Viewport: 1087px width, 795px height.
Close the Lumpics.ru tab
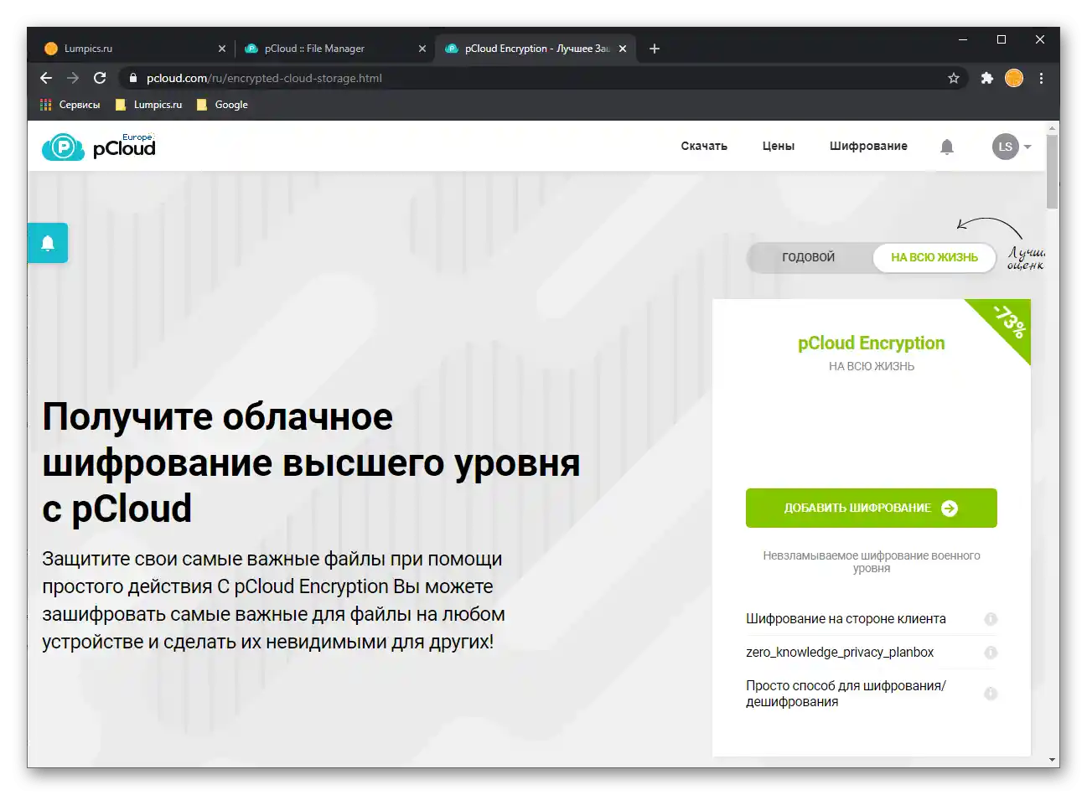(222, 49)
